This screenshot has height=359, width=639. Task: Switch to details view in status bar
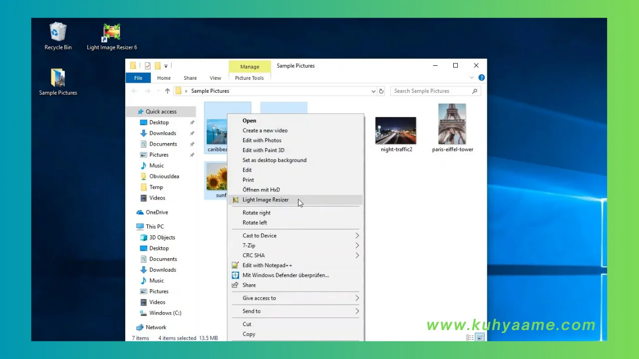(470, 338)
